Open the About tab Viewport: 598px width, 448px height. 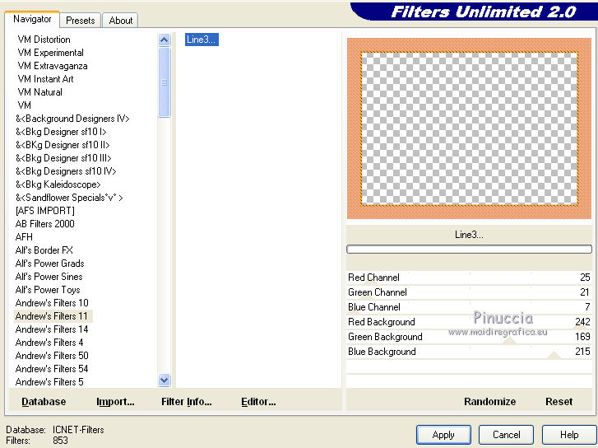[121, 21]
